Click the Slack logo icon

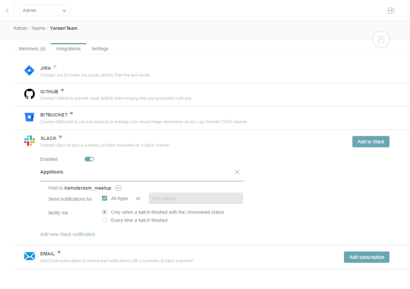tap(29, 141)
